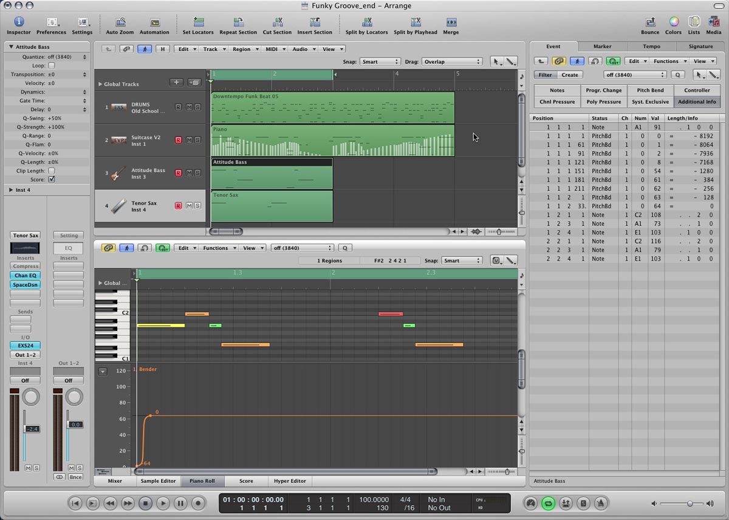Mute the DRUMS track
Screen dimensions: 729x520
[189, 108]
